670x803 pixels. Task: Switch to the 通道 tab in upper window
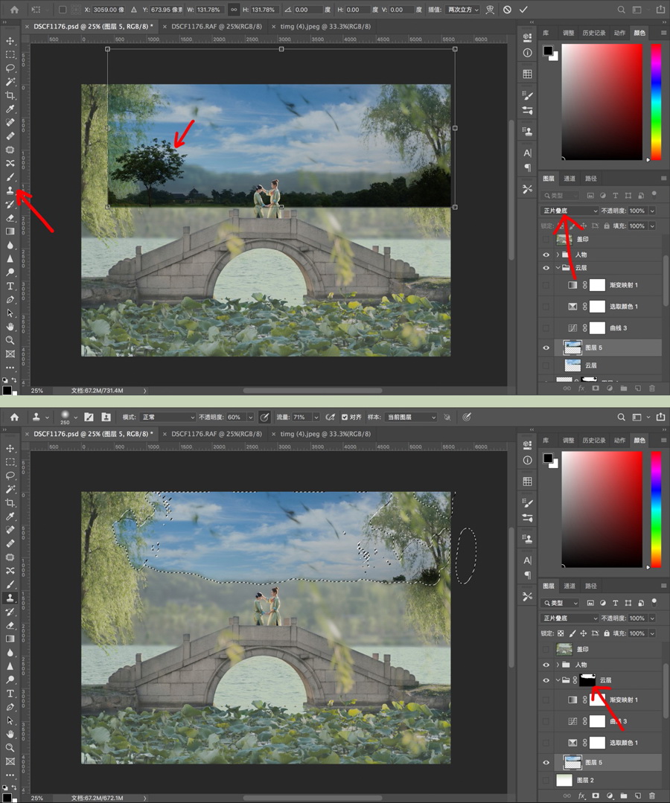[569, 179]
